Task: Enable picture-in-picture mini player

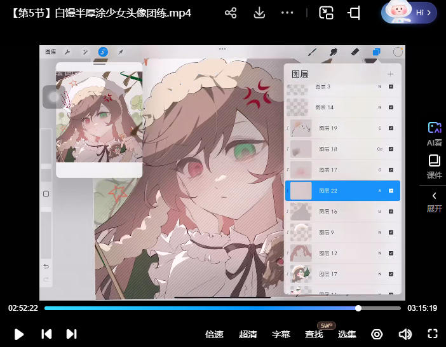Action: tap(327, 13)
